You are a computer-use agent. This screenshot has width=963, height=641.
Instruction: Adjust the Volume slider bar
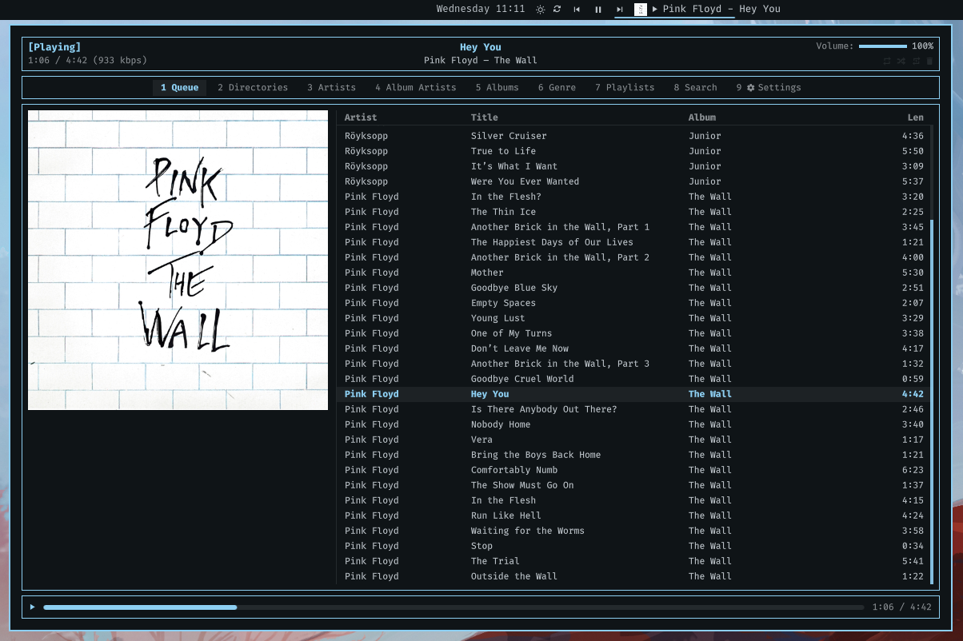[883, 46]
